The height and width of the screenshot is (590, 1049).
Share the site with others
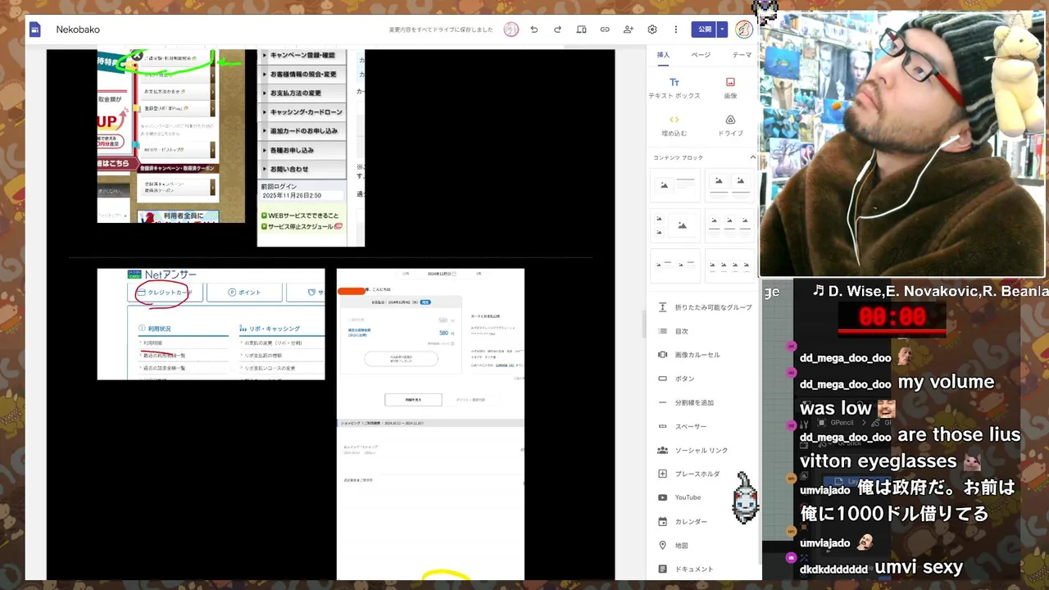pos(629,29)
